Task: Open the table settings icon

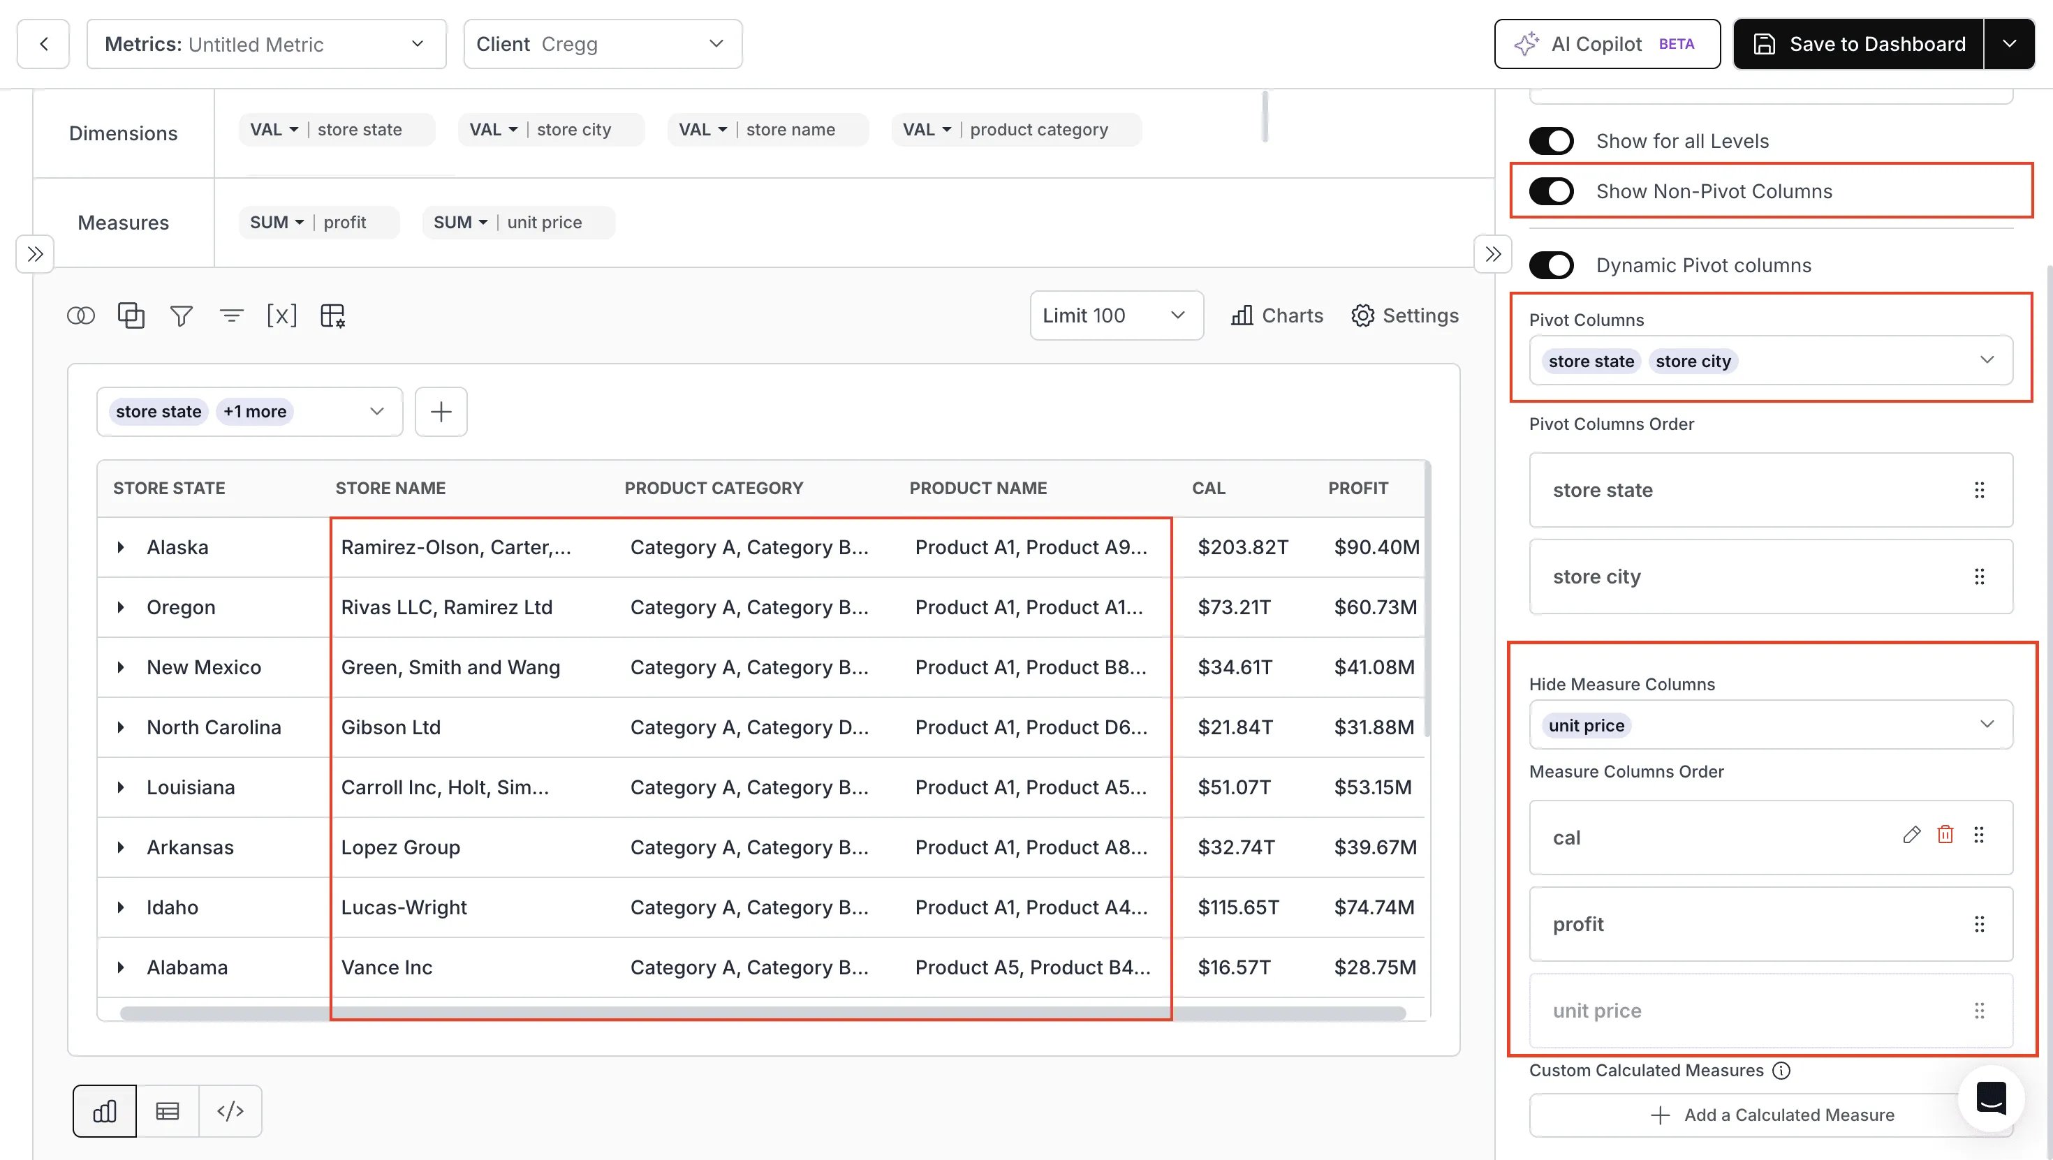Action: [x=332, y=315]
